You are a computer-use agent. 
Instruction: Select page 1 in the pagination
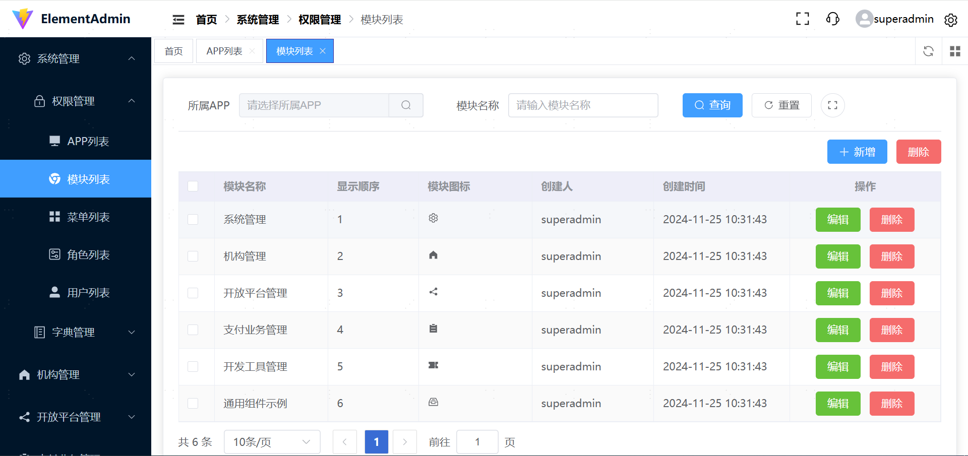(377, 442)
